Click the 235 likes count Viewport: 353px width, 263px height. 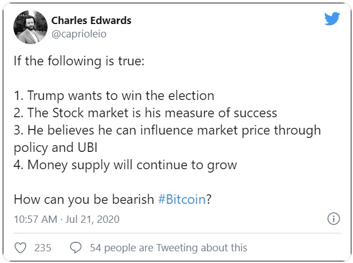point(43,247)
